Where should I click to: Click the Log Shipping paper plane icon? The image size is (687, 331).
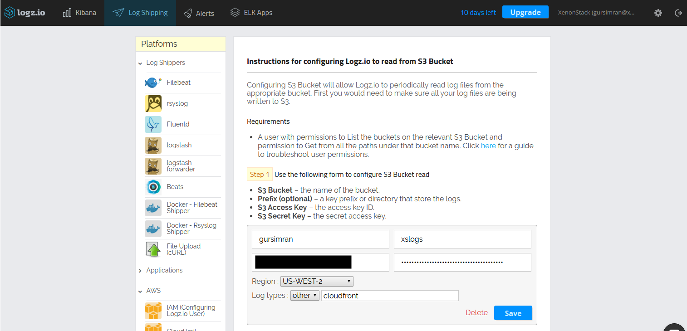pos(118,13)
